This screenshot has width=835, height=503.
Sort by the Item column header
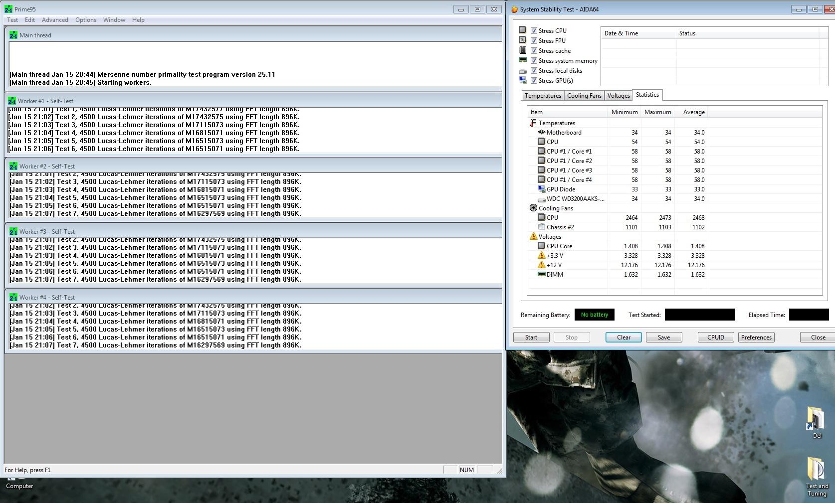pos(567,112)
